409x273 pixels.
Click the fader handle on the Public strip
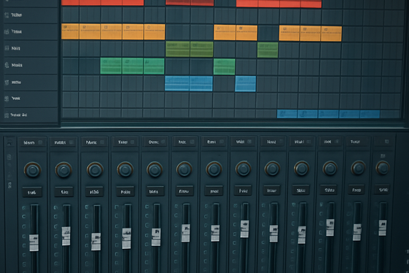point(66,237)
